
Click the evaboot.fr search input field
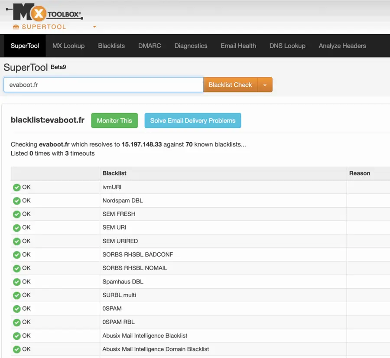(103, 85)
